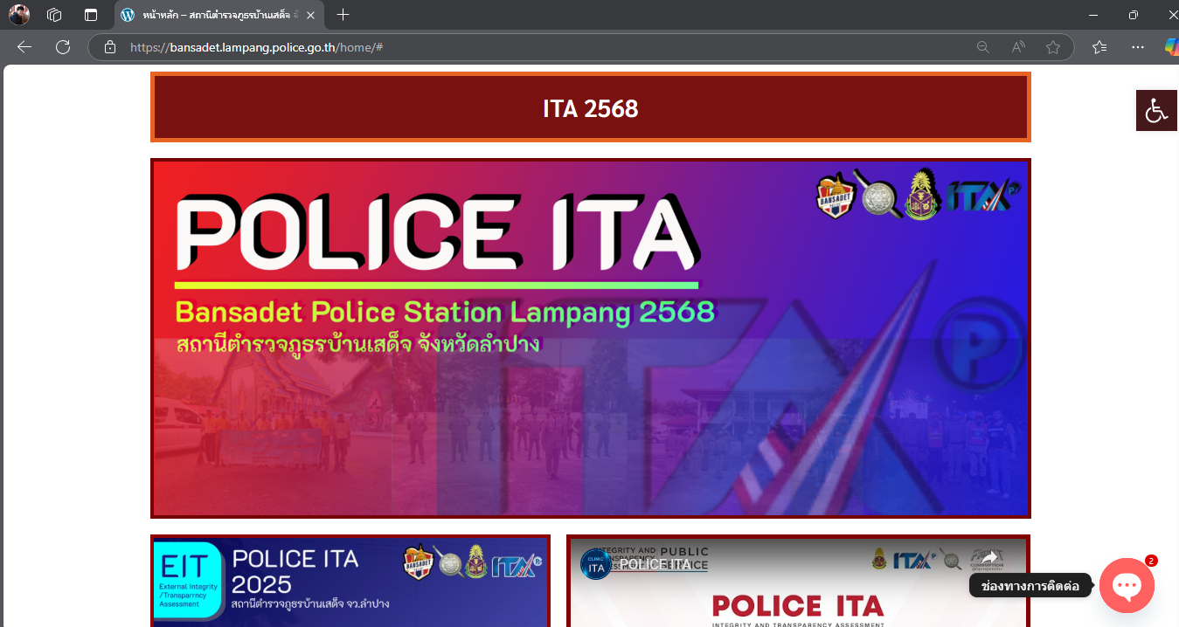Click the ITA 2568 header banner
Image resolution: width=1179 pixels, height=627 pixels.
tap(590, 108)
